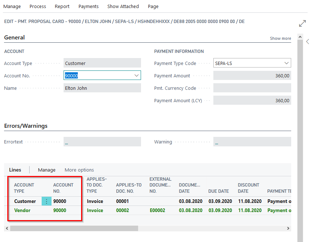Click More options in the Lines section
Screen dimensions: 312x242
click(79, 170)
